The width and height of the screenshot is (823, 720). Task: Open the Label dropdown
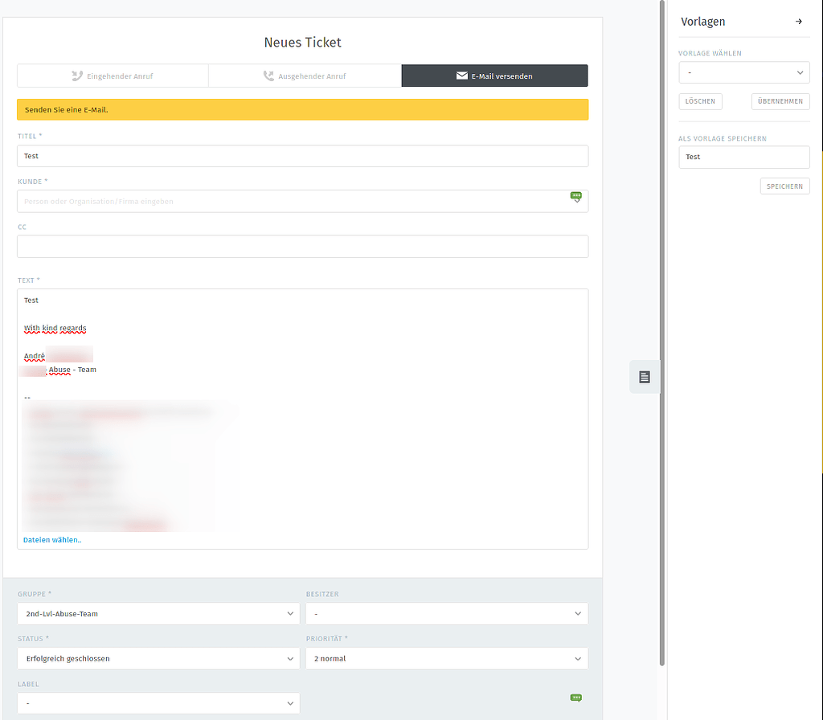point(158,703)
